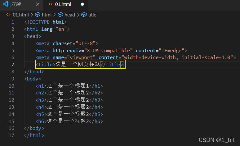Click the file icon in breadcrumb before 01.html
240x146 pixels.
coord(8,15)
